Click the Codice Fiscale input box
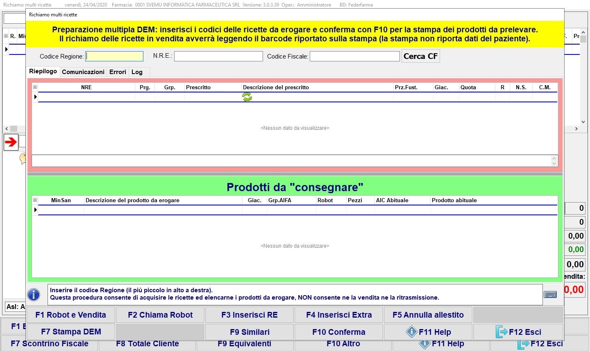Screen dimensions: 590x352 pyautogui.click(x=354, y=56)
